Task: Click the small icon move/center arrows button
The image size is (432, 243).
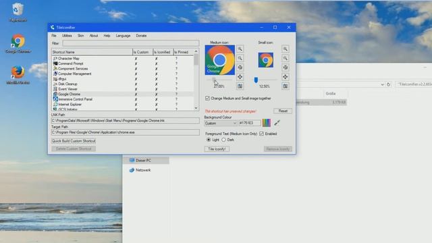Action: click(x=286, y=77)
